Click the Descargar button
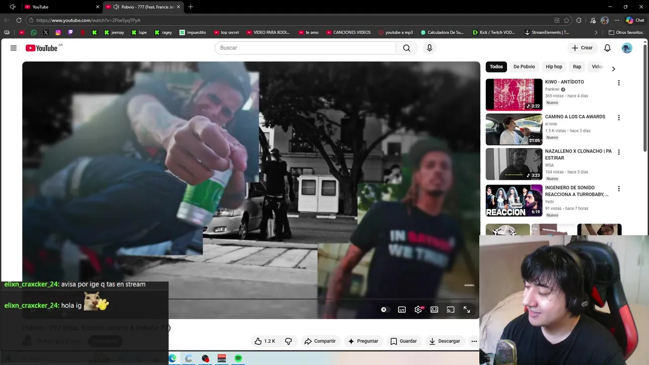The image size is (649, 365). [x=444, y=341]
